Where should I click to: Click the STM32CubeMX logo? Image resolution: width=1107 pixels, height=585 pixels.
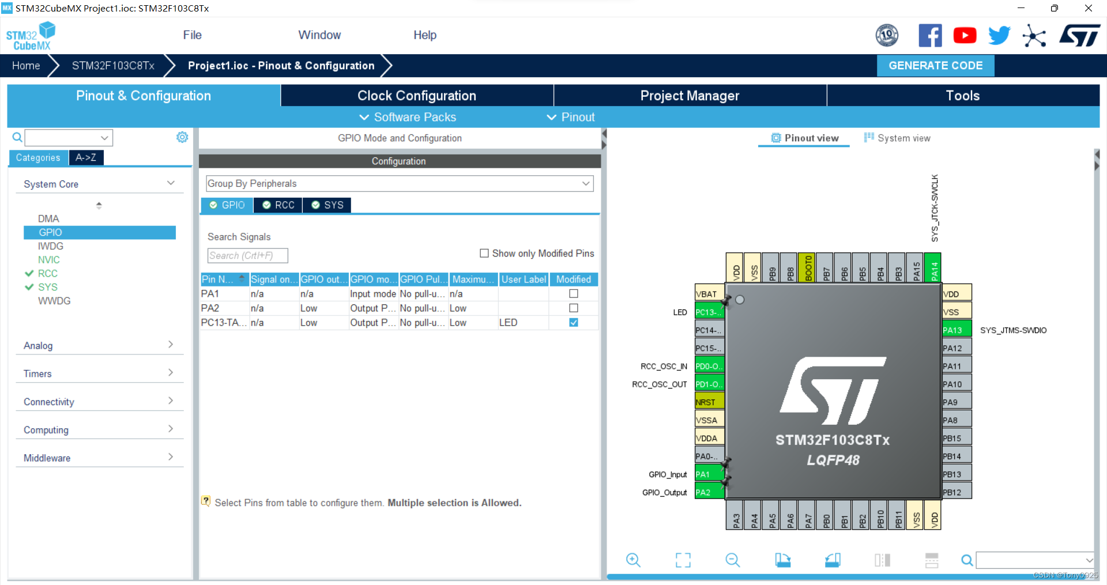point(31,36)
